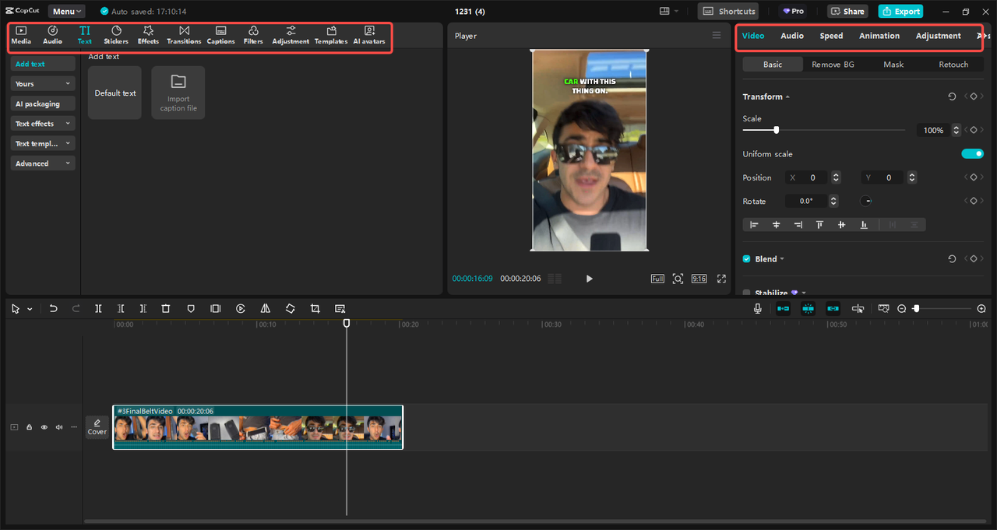Image resolution: width=997 pixels, height=530 pixels.
Task: Rotate the clip using rotate icon
Action: (290, 309)
